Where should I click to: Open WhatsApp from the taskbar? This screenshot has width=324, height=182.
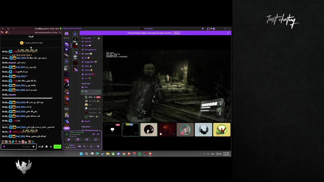[139, 154]
